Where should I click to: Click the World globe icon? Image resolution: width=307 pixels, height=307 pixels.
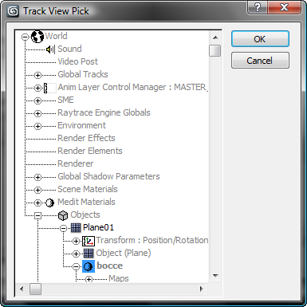[x=37, y=37]
